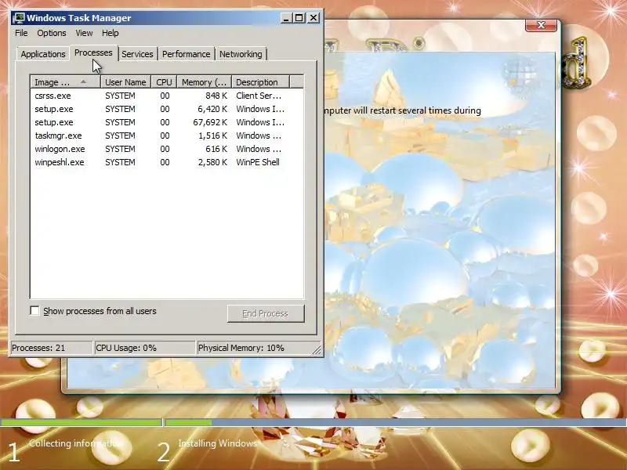Click the Task Manager title bar icon
Screen dimensions: 627x470
(x=18, y=18)
